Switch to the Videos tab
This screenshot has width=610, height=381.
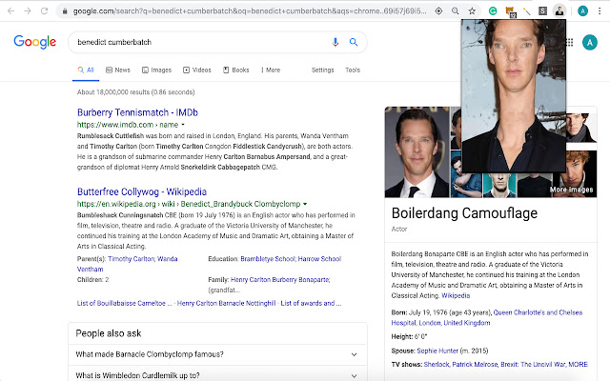[x=196, y=70]
